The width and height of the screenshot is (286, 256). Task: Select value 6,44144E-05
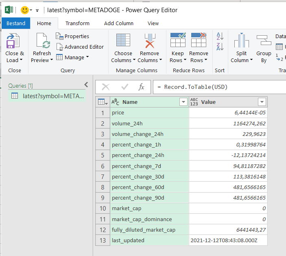tap(228, 113)
